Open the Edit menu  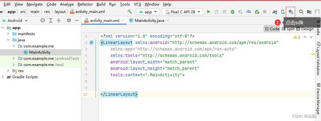tap(7, 4)
